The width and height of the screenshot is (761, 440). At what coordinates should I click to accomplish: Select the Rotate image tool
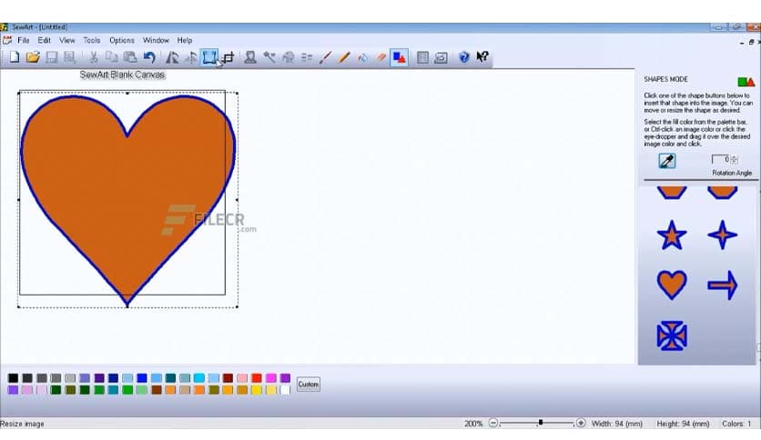tap(172, 57)
